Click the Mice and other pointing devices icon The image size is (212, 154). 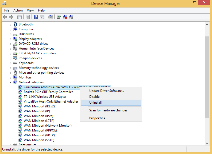tap(15, 73)
